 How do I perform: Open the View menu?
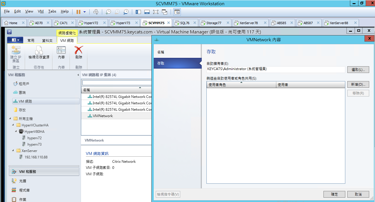(x=29, y=11)
